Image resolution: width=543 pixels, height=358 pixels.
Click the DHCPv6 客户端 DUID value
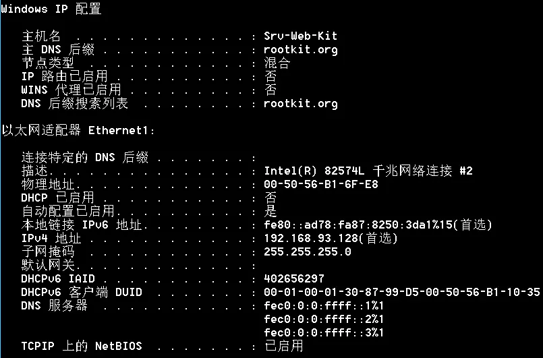click(x=402, y=292)
